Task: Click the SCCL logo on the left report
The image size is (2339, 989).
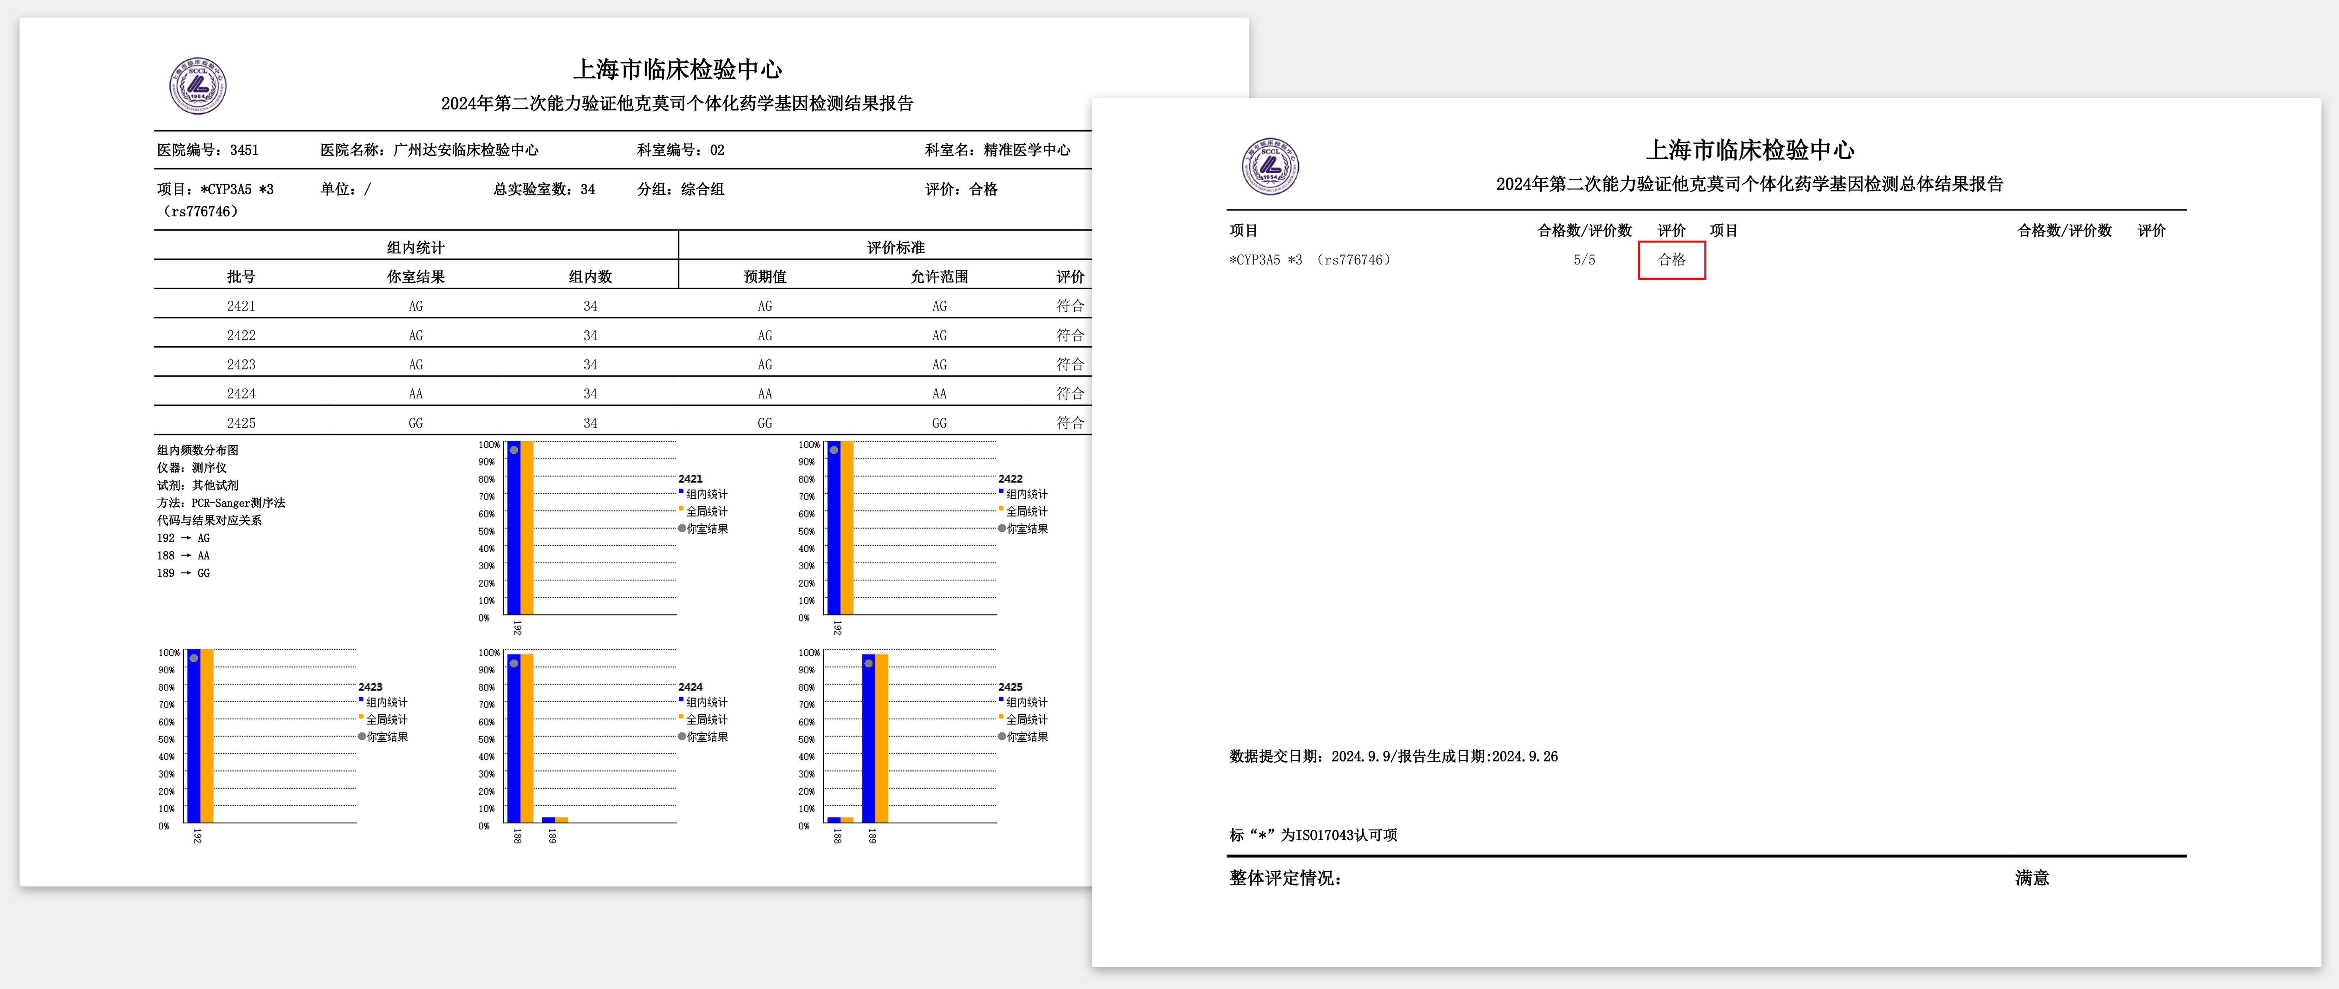Action: pyautogui.click(x=198, y=86)
